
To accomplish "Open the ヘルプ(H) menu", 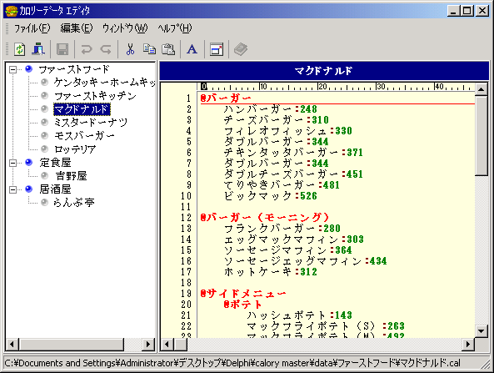I will coord(175,28).
